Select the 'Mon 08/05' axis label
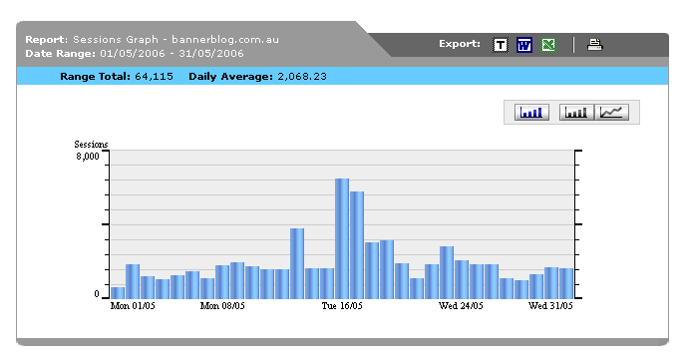This screenshot has width=688, height=359. click(x=222, y=306)
